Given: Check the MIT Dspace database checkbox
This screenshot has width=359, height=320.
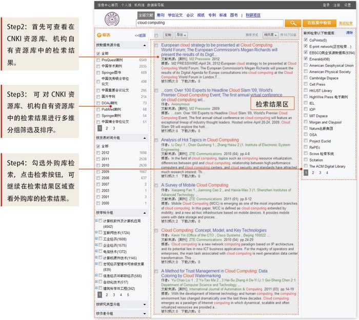Looking at the screenshot, I should click(x=306, y=116).
